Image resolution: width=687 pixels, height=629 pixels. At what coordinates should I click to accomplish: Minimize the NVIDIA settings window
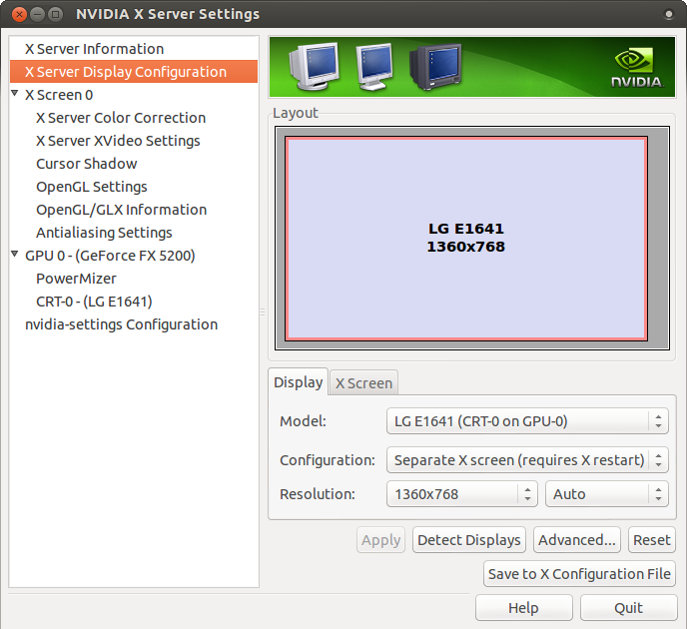(x=37, y=14)
